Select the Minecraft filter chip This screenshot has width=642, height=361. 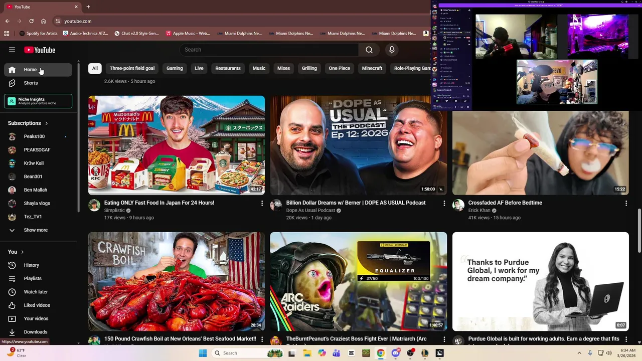click(x=372, y=68)
